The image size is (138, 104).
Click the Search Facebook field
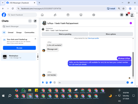coord(22,15)
